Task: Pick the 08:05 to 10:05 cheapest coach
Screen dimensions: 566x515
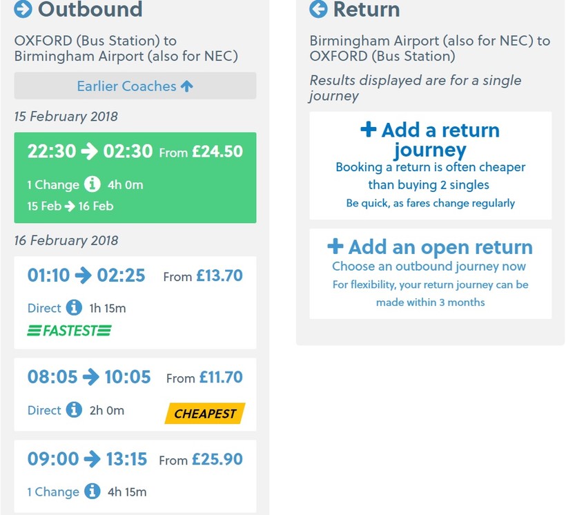Action: [x=135, y=394]
